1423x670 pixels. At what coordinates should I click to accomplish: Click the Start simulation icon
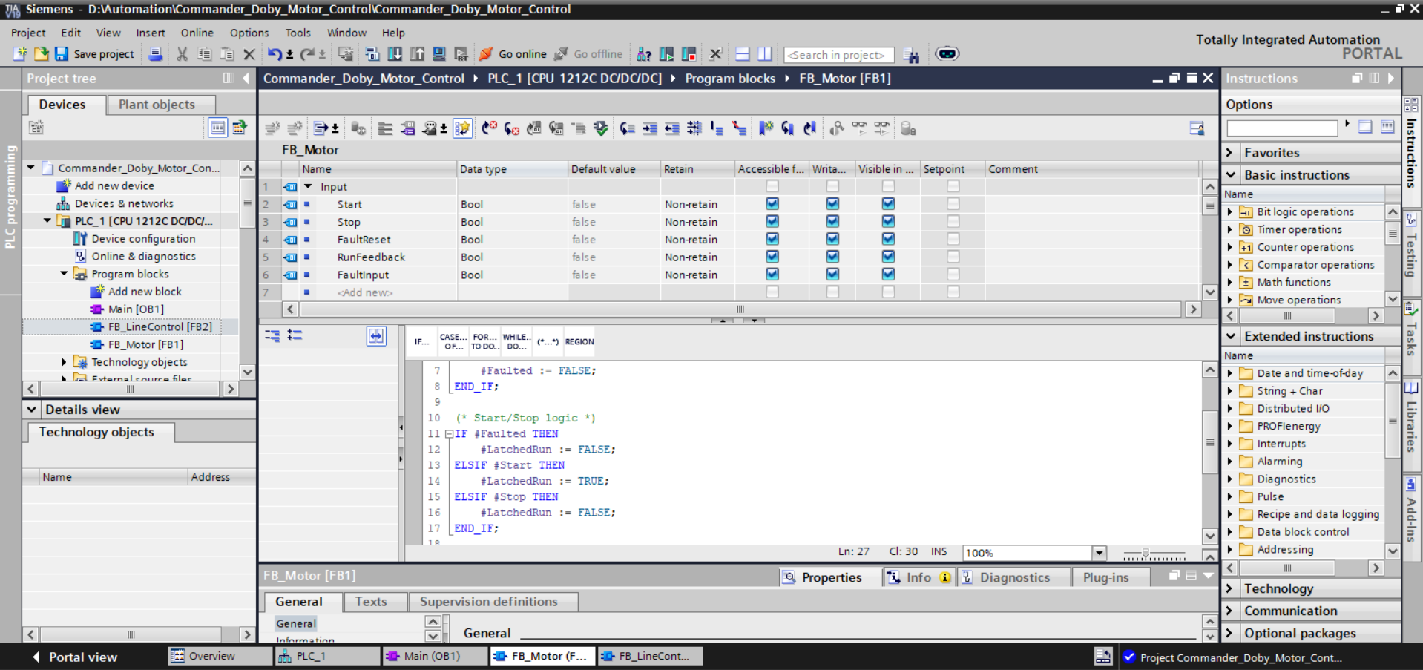pyautogui.click(x=439, y=54)
